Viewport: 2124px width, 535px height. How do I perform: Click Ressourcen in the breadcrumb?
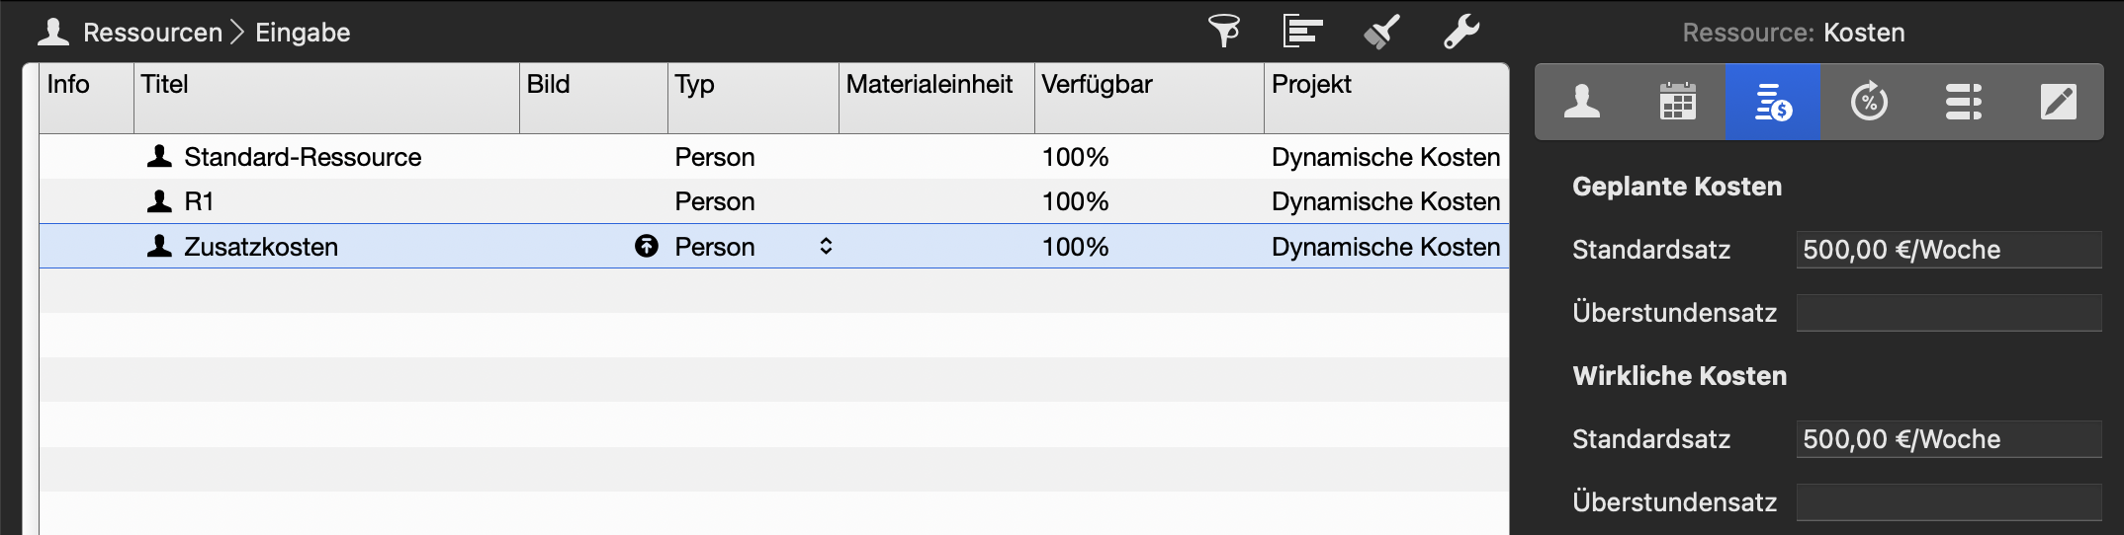[152, 33]
